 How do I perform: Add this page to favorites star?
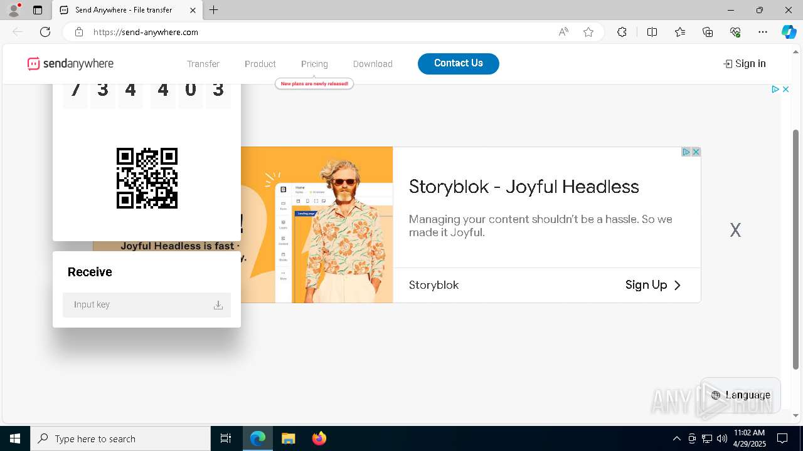coord(588,32)
